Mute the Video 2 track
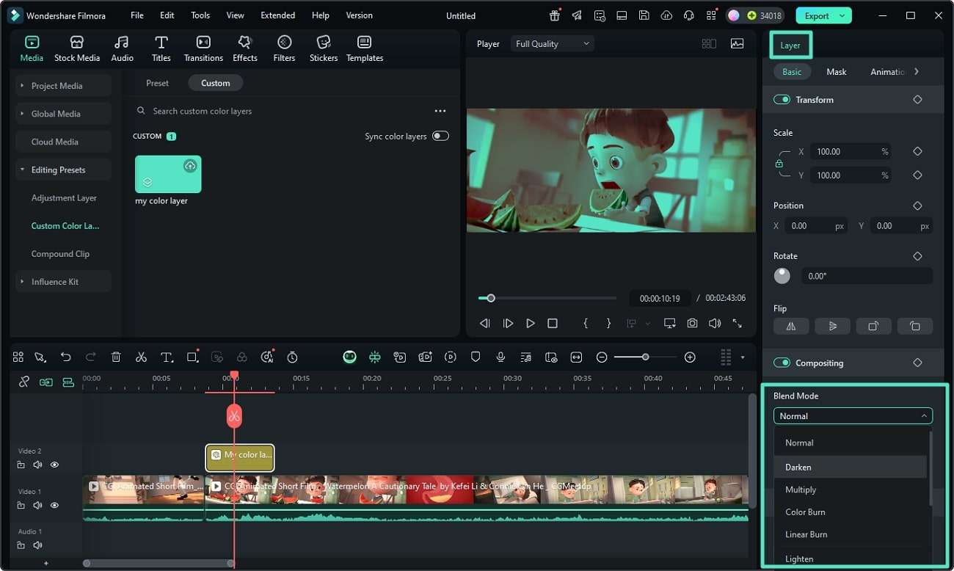This screenshot has width=954, height=571. [37, 465]
